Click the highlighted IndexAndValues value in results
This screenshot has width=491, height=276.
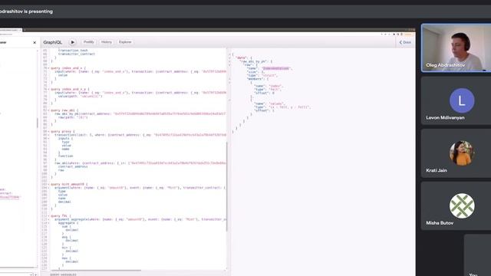pyautogui.click(x=276, y=68)
